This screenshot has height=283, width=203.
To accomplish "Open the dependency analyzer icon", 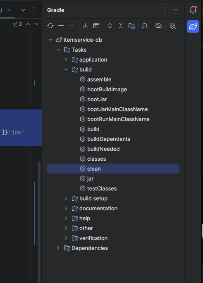I will click(x=145, y=26).
